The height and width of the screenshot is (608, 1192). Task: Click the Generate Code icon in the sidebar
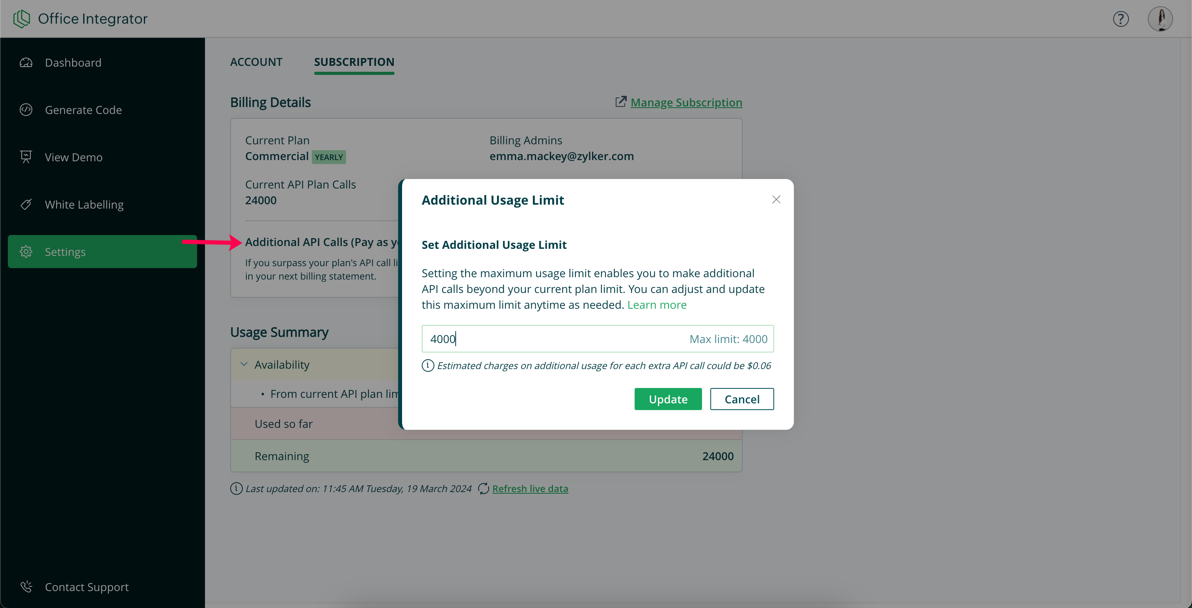pyautogui.click(x=26, y=110)
